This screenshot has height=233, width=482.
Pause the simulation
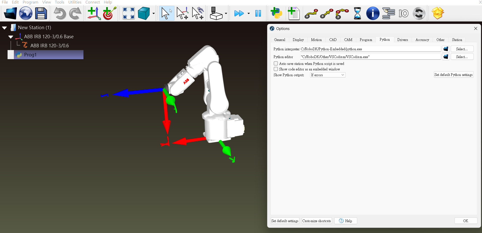258,13
